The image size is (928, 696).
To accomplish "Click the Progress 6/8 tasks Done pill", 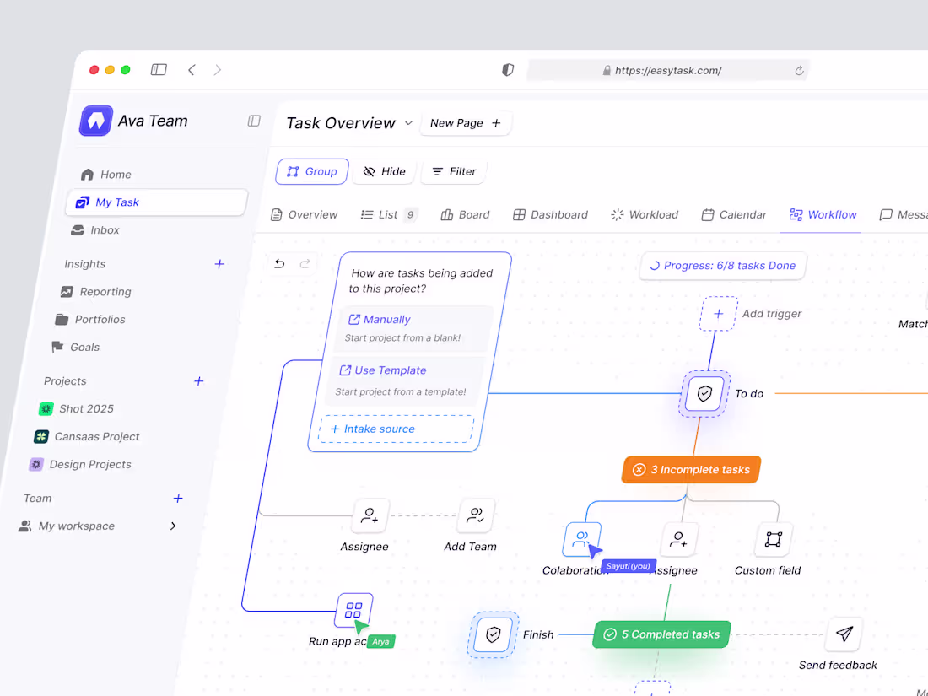I will pos(722,266).
